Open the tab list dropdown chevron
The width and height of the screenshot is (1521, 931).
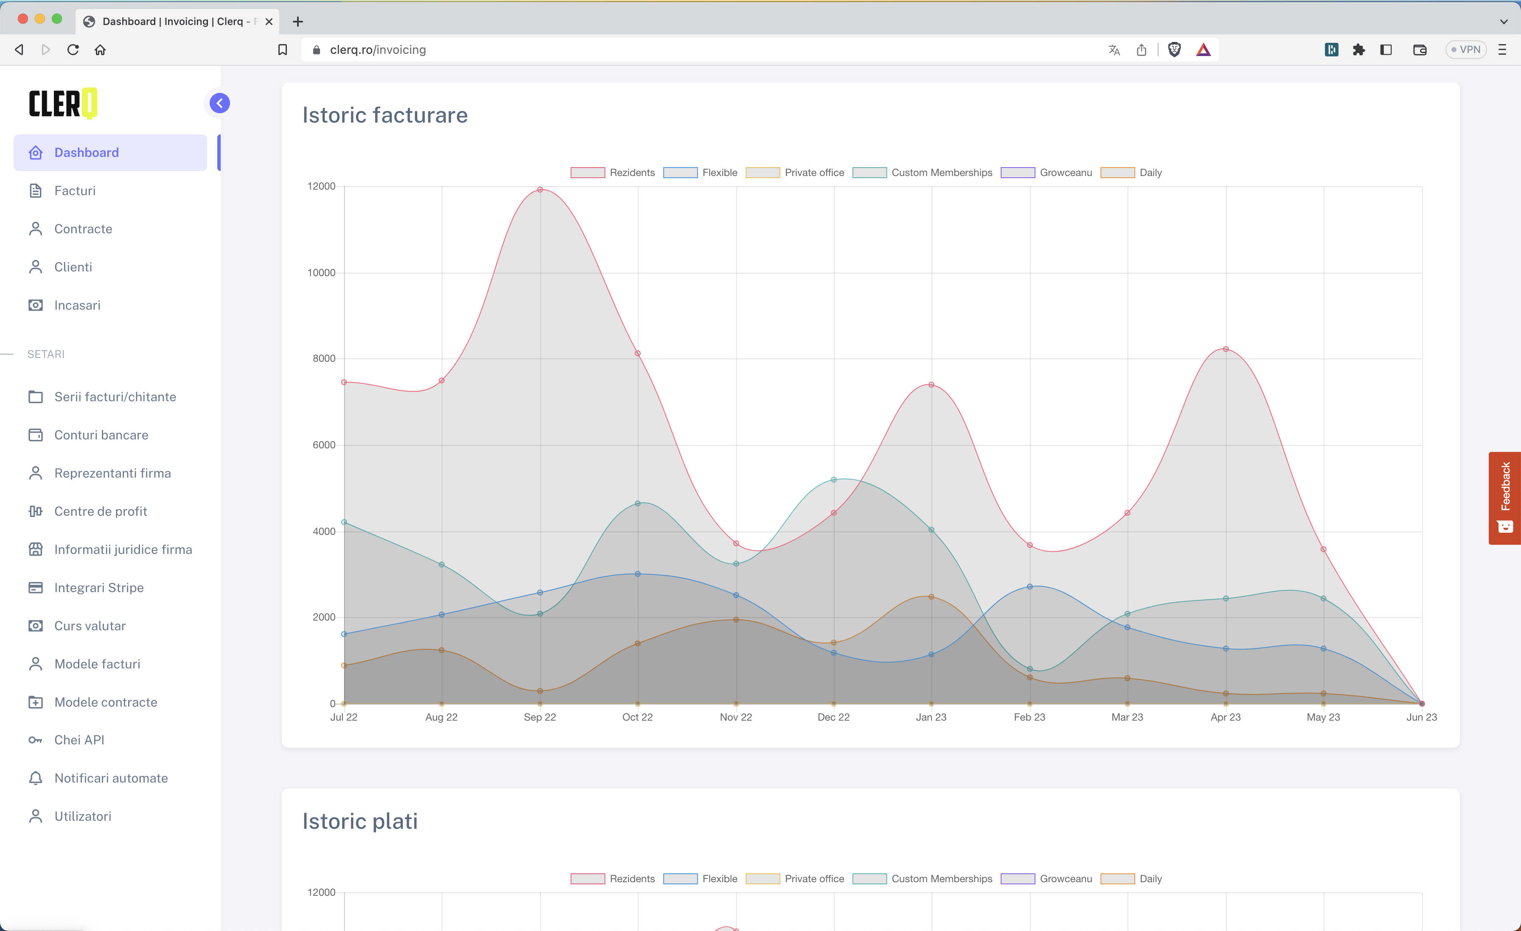1504,22
